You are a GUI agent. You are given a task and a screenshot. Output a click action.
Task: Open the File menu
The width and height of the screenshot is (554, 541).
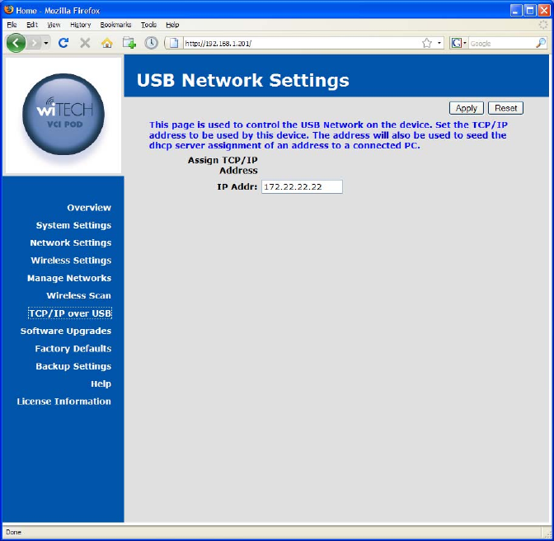tap(12, 25)
